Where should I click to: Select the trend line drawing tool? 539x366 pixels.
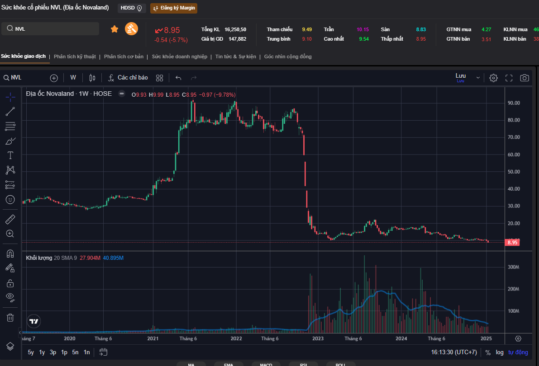coord(10,112)
